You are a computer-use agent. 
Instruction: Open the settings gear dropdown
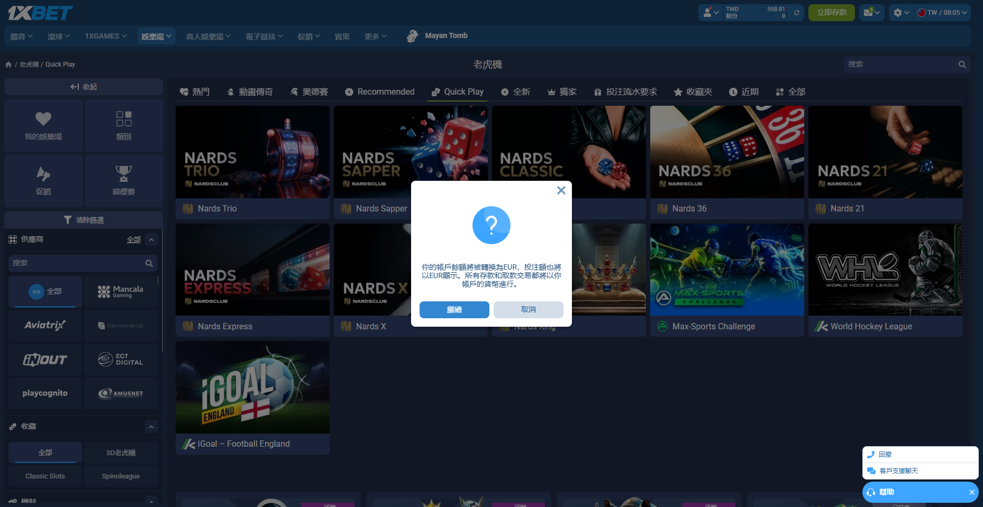click(x=901, y=13)
